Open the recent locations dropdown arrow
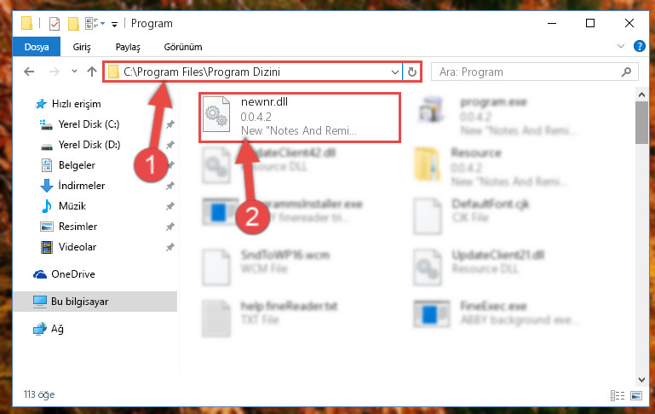Viewport: 655px width, 414px height. click(74, 72)
